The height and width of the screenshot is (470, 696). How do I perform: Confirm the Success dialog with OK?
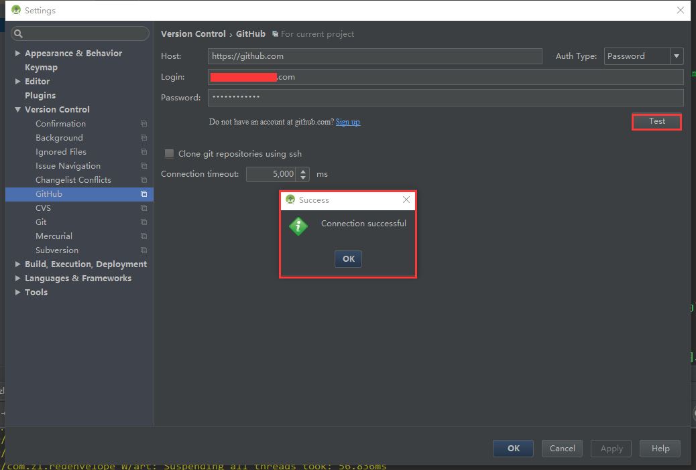[348, 259]
